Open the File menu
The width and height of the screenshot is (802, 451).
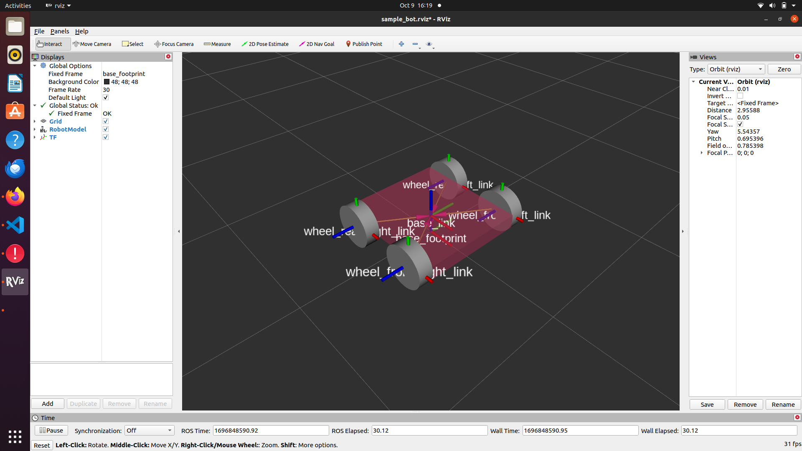39,31
